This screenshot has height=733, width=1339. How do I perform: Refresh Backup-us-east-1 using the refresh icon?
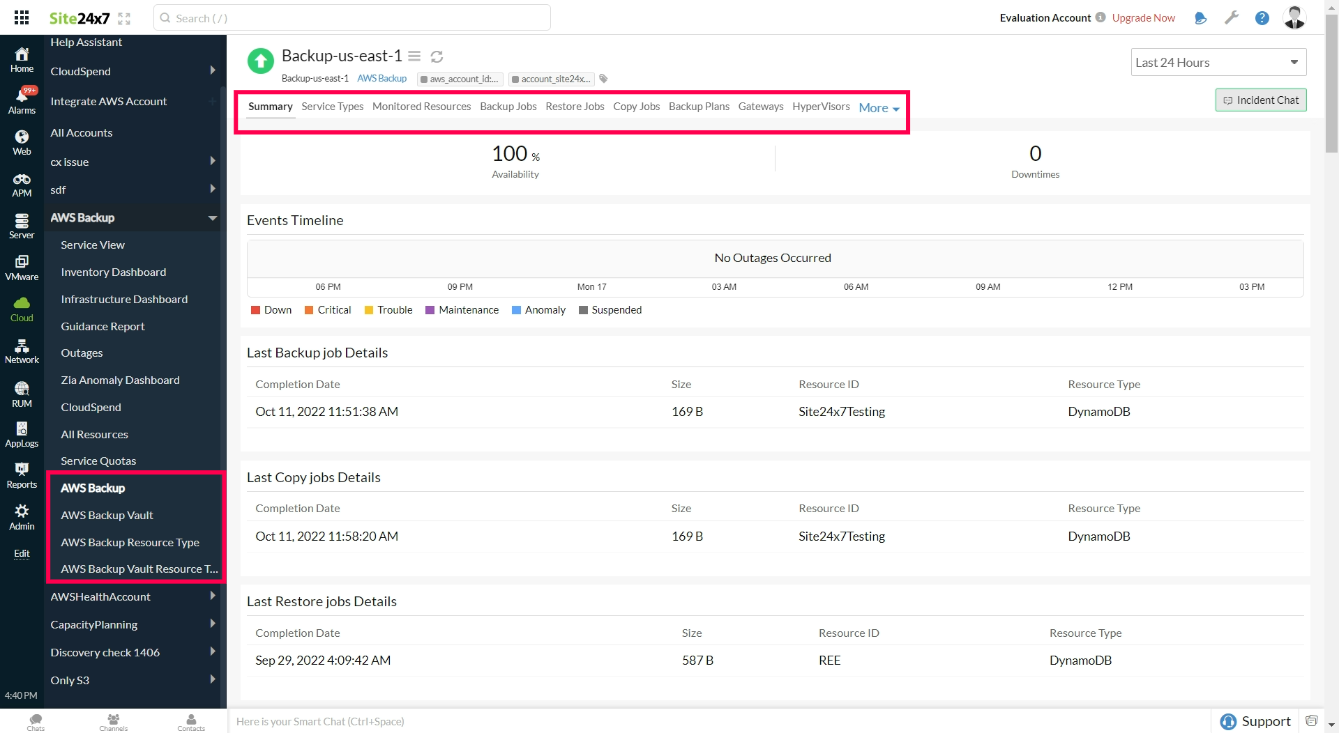point(437,56)
